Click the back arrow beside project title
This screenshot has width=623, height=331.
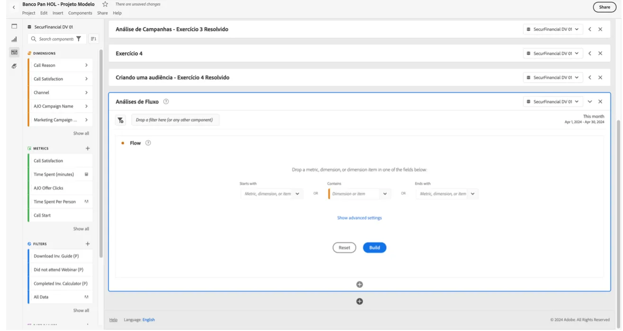click(x=14, y=7)
